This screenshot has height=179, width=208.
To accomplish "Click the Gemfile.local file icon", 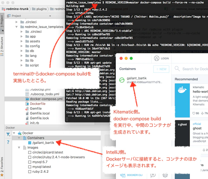I will [27, 113].
